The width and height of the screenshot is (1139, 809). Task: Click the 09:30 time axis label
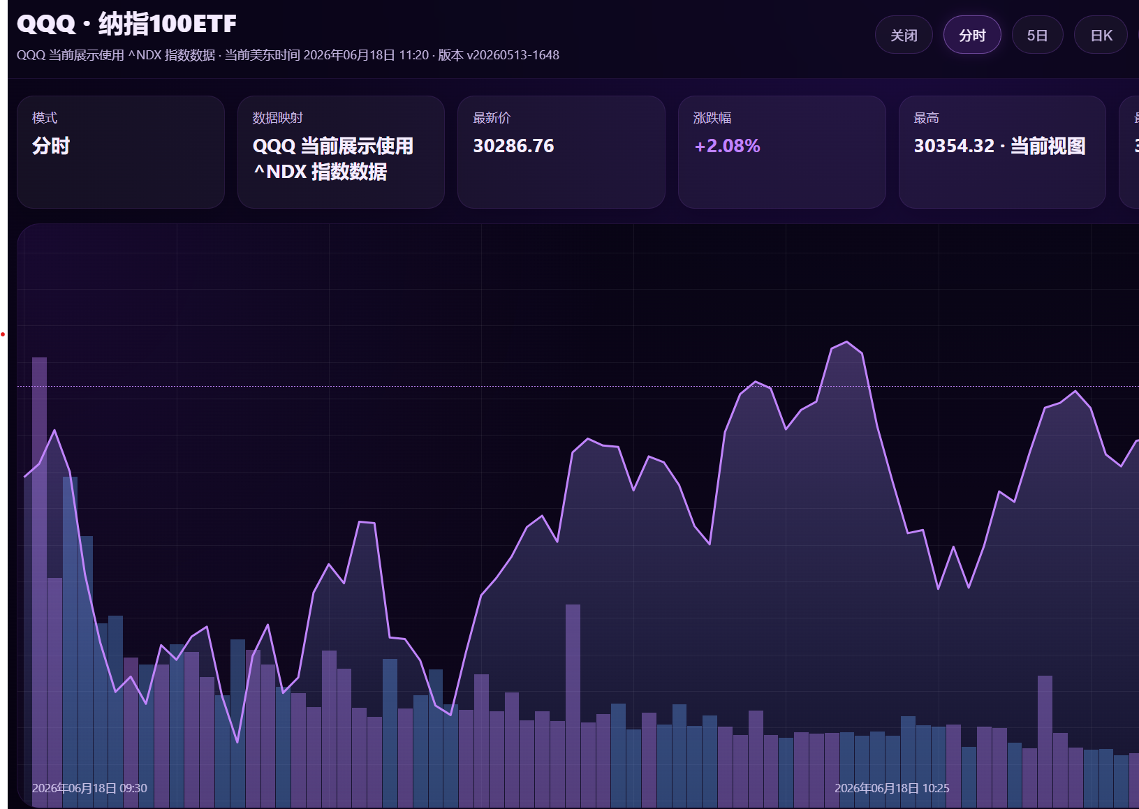coord(89,788)
